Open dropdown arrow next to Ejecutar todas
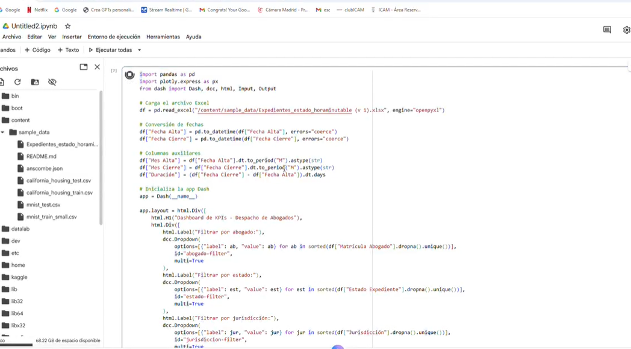Viewport: 631px width, 349px height. pyautogui.click(x=139, y=50)
